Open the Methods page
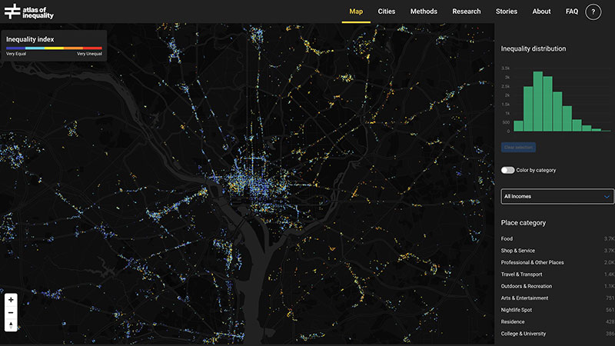This screenshot has width=615, height=346. click(424, 12)
